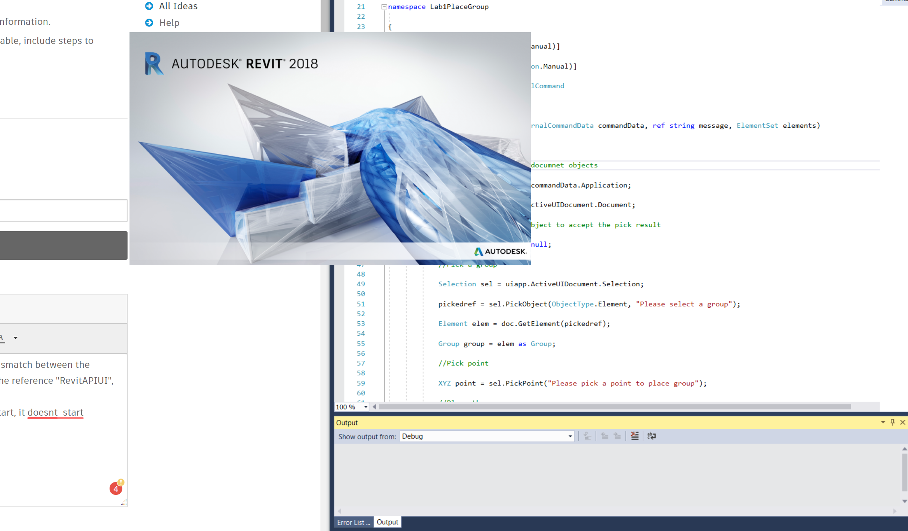Collapse the Lab1PlaceGroup namespace region
The height and width of the screenshot is (531, 908).
(x=383, y=6)
